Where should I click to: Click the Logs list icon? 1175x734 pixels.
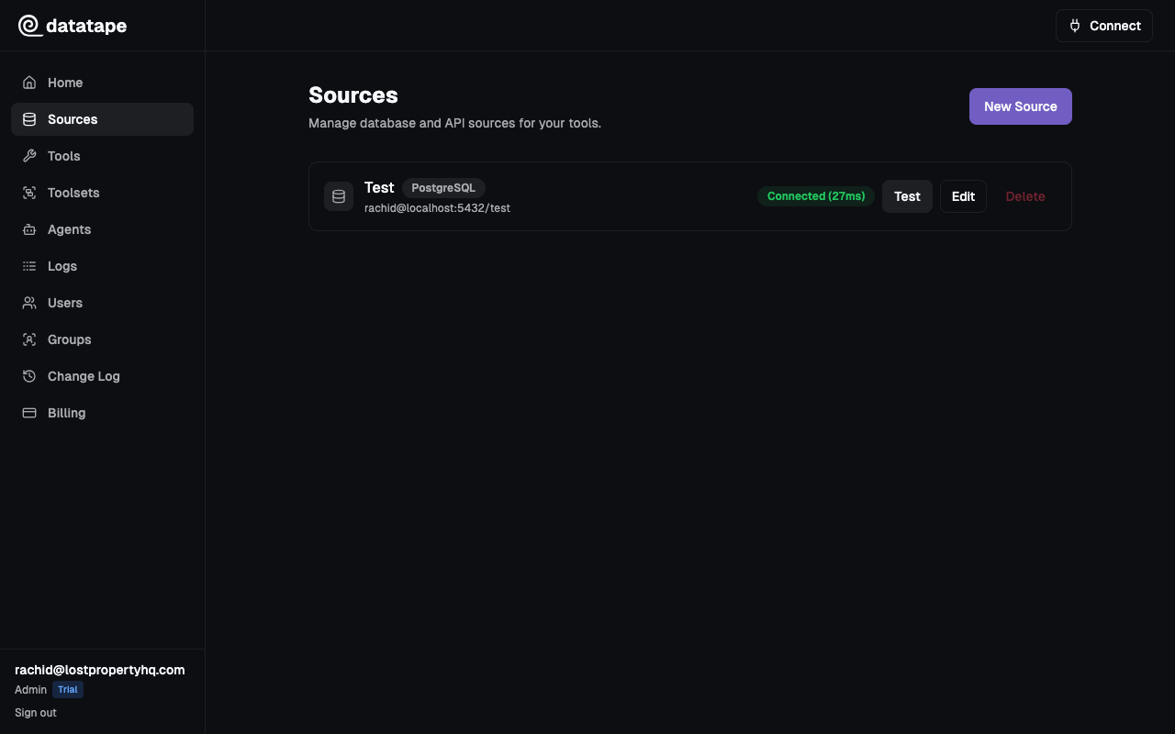[x=29, y=266]
